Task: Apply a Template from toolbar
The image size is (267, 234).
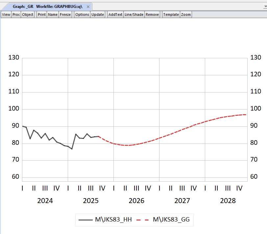Action: pos(171,14)
